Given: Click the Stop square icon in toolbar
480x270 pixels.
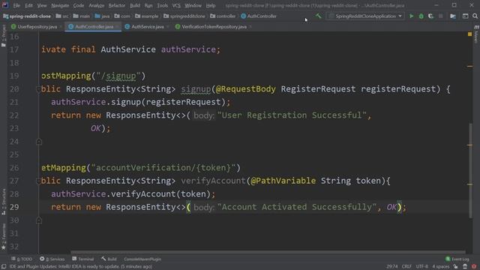Looking at the screenshot, I should (440, 16).
